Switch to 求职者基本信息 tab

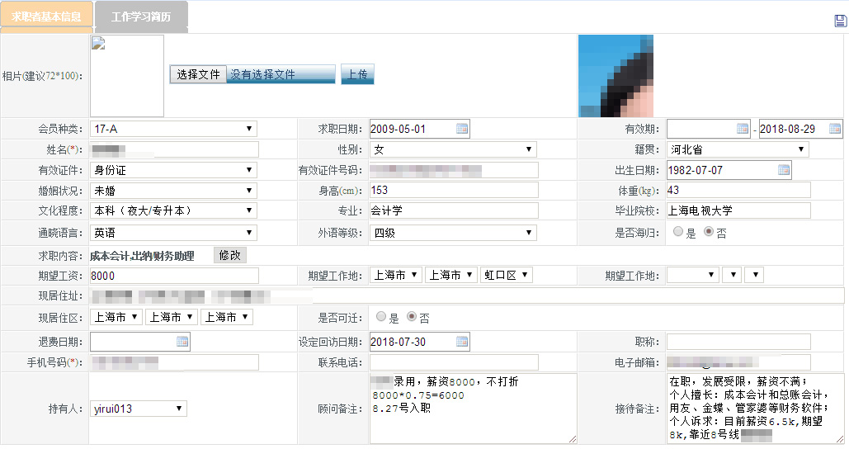[x=46, y=17]
